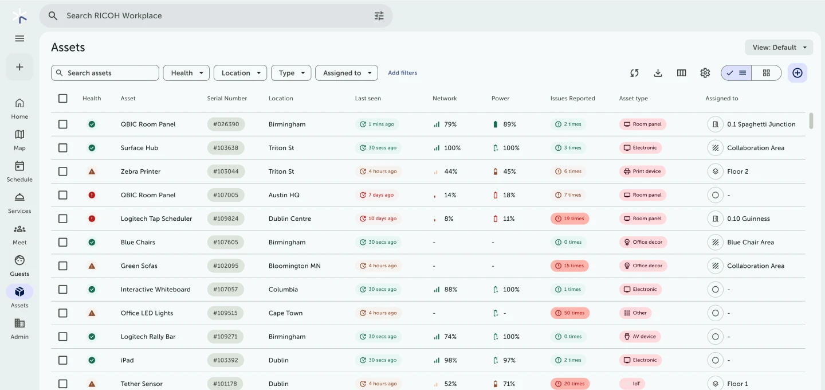Open the search filter options icon
The width and height of the screenshot is (825, 390).
click(x=379, y=16)
